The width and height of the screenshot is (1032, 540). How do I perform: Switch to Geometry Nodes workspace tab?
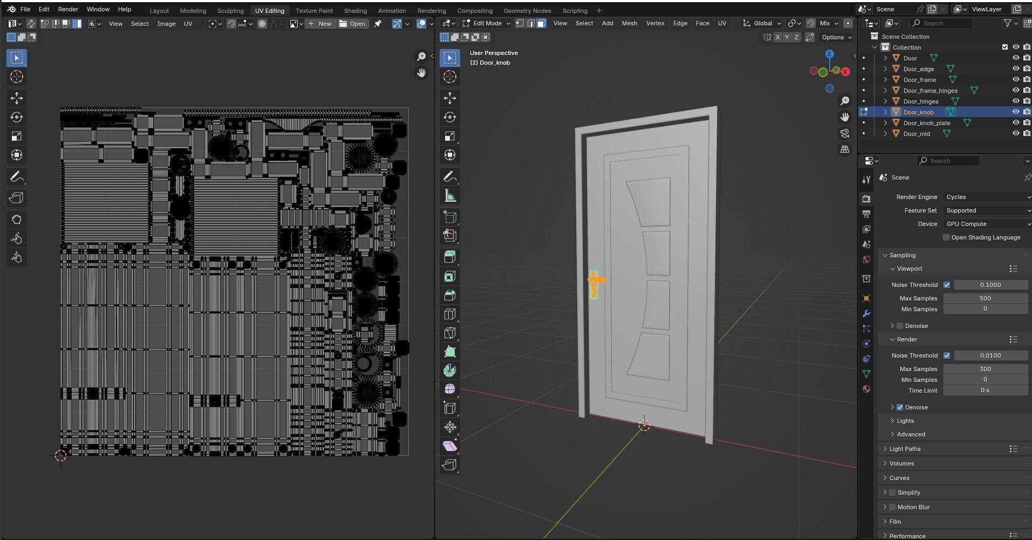click(x=527, y=10)
